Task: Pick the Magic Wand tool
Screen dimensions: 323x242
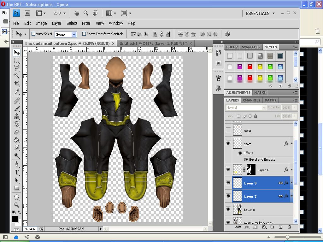Action: [17, 76]
